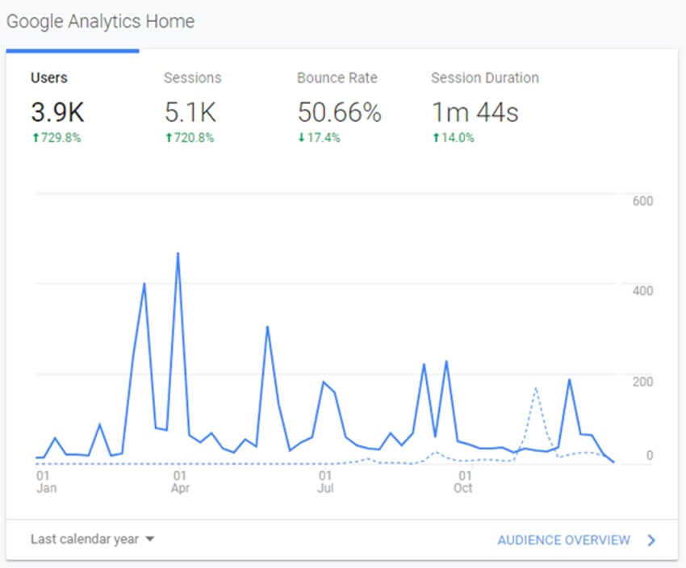Open the Last calendar year dropdown
The image size is (686, 568).
[x=92, y=539]
